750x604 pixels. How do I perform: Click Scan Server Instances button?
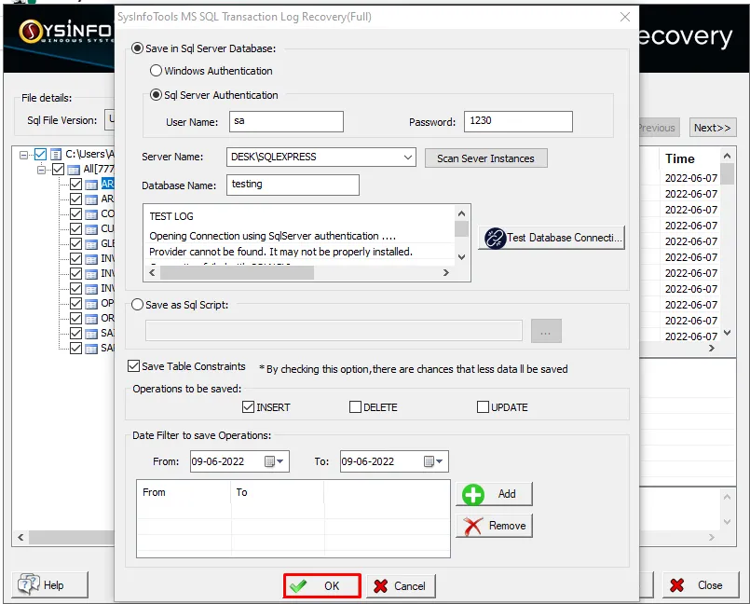click(485, 158)
